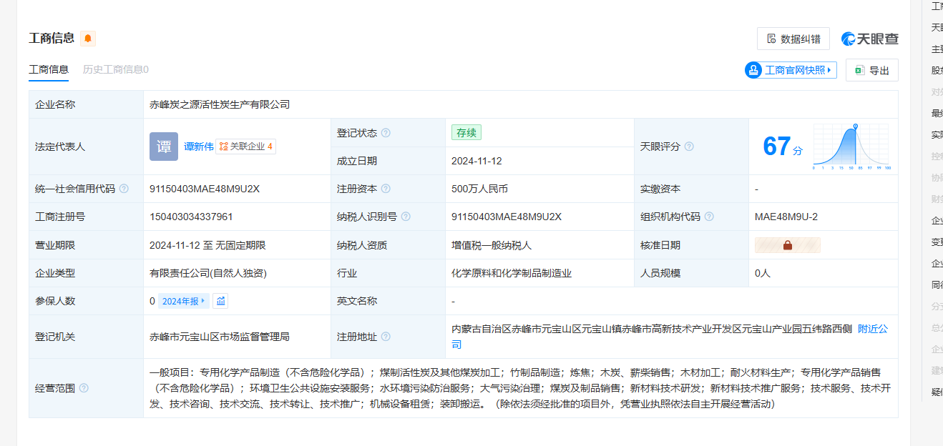This screenshot has height=446, width=943.
Task: Click the locked 核准日期 padlock icon
Action: [787, 245]
